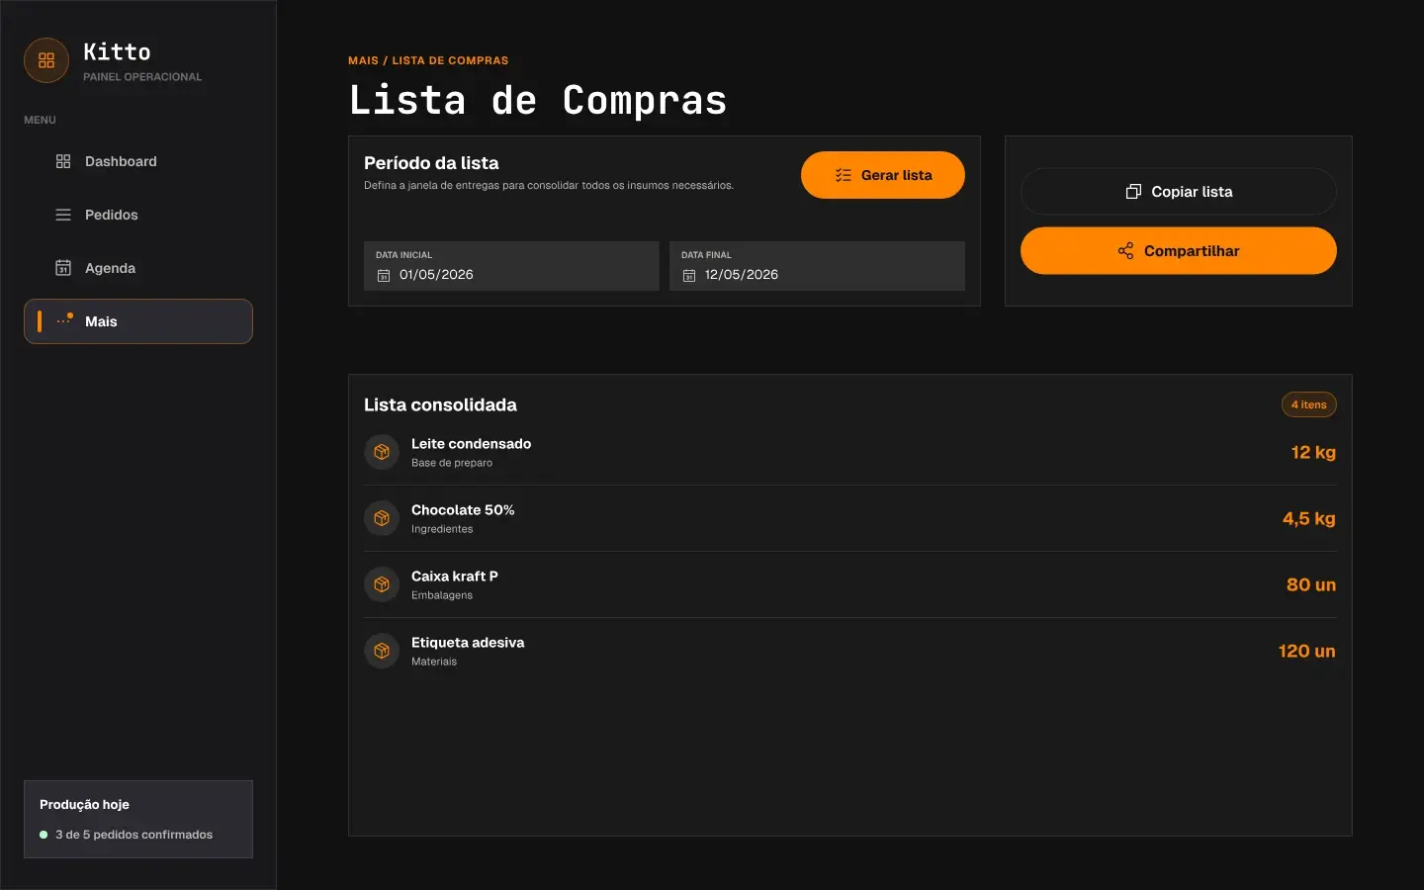Click the Kitto logo icon
This screenshot has height=890, width=1424.
[x=46, y=60]
